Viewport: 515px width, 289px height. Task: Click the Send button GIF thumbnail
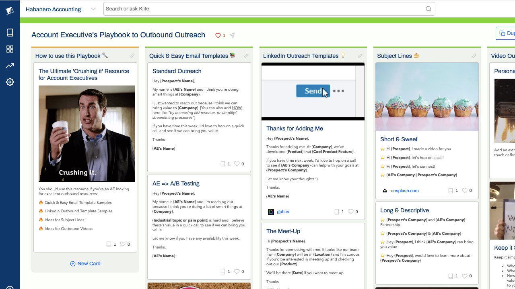313,92
